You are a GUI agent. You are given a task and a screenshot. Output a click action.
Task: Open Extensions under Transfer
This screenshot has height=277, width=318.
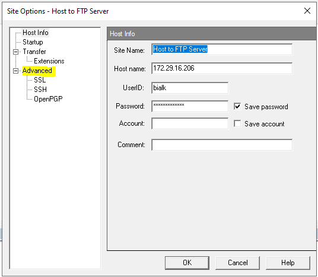coord(49,61)
